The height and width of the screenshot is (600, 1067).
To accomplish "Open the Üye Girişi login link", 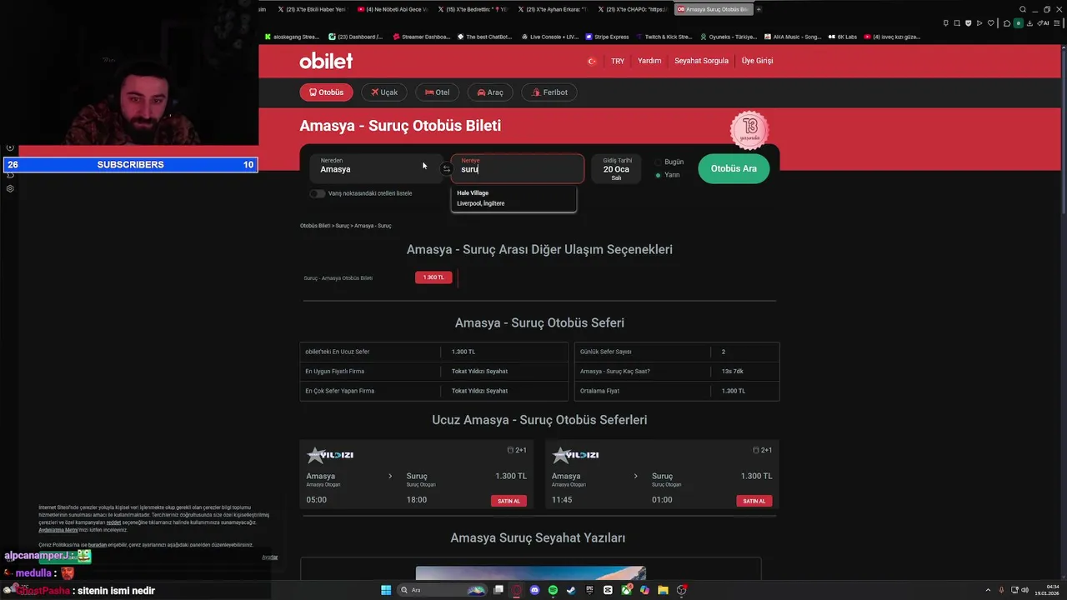I will click(757, 61).
